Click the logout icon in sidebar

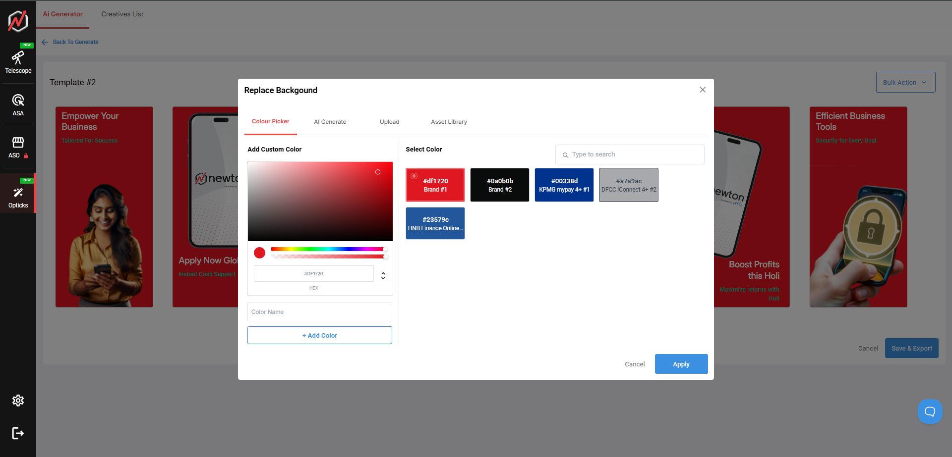pos(18,433)
